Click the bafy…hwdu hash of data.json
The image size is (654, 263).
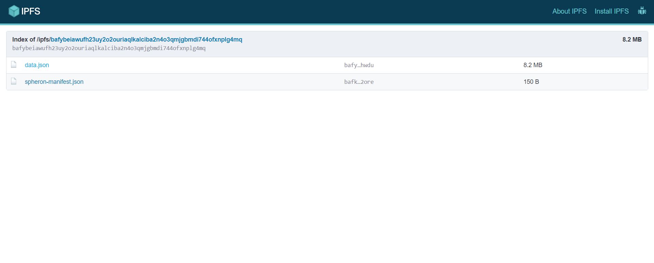(359, 65)
